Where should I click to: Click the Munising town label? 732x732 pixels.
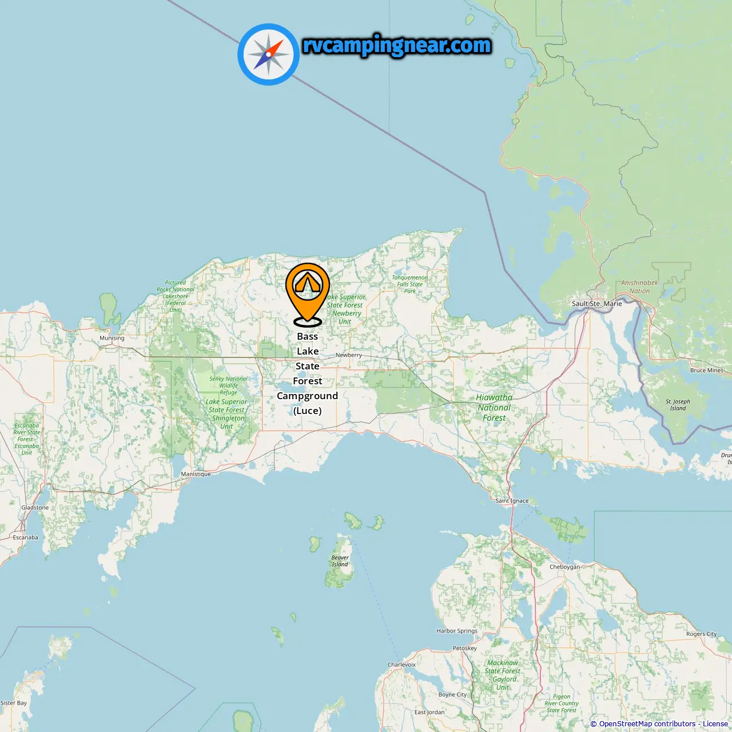tap(112, 338)
